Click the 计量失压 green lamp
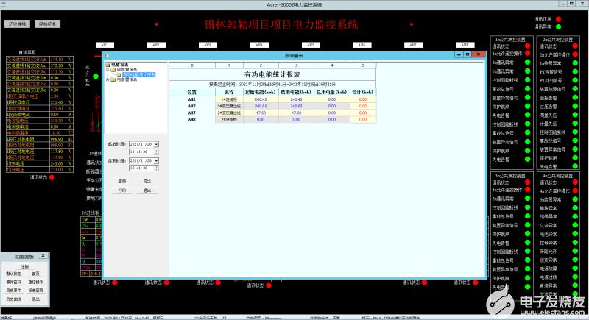589x320 pixels. (575, 124)
